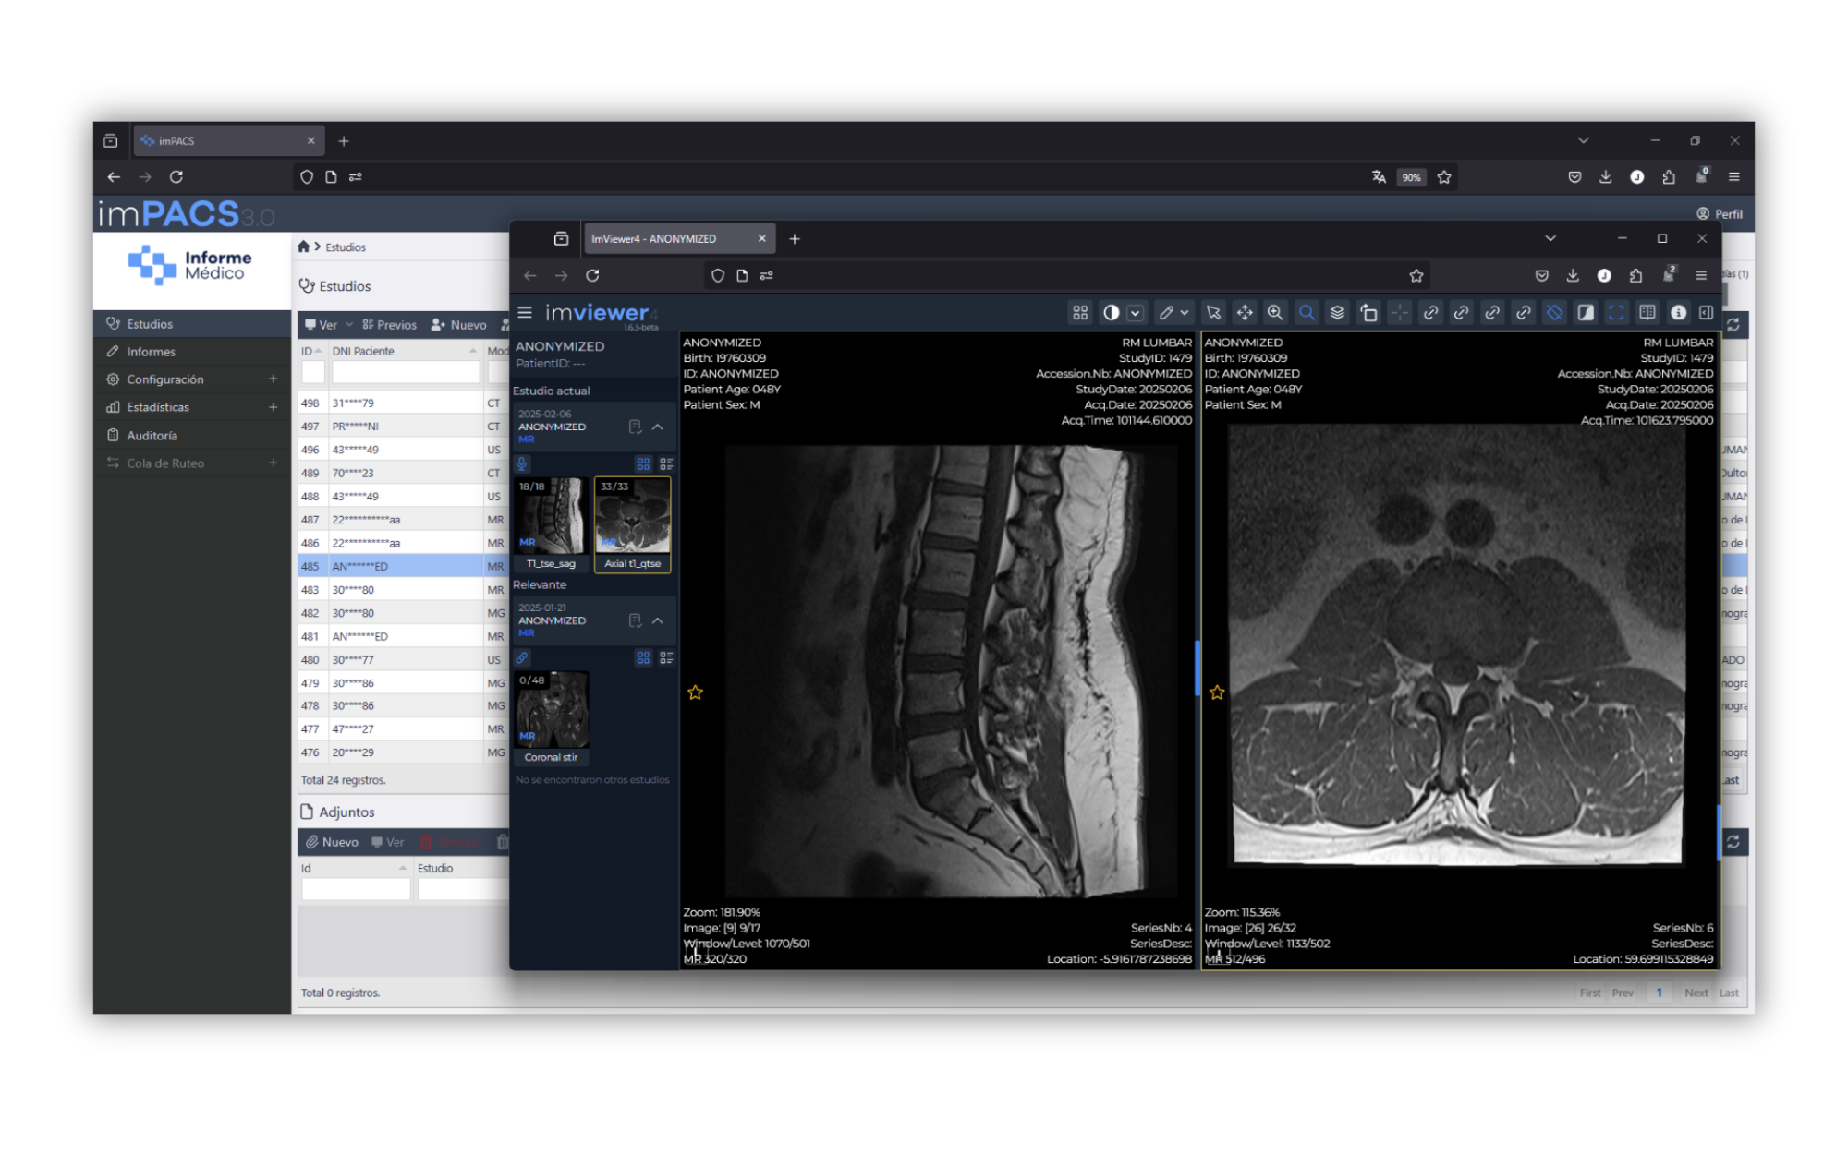Viewport: 1848px width, 1155px height.
Task: Select the pencil annotation tool
Action: coord(1166,313)
